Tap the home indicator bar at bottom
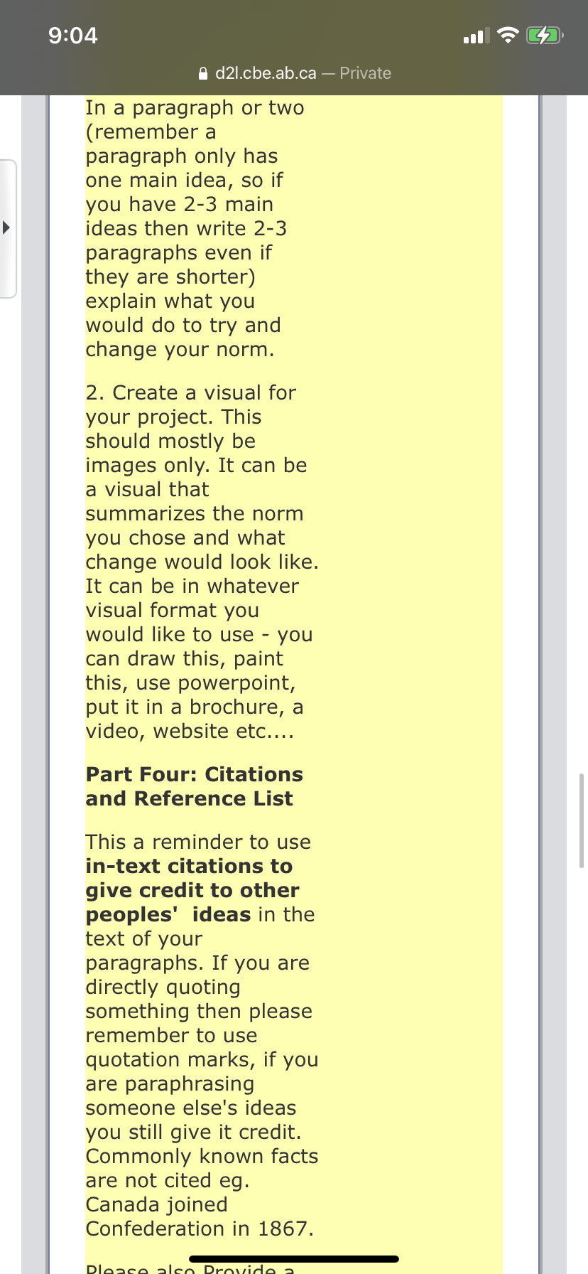588x1274 pixels. (294, 1259)
